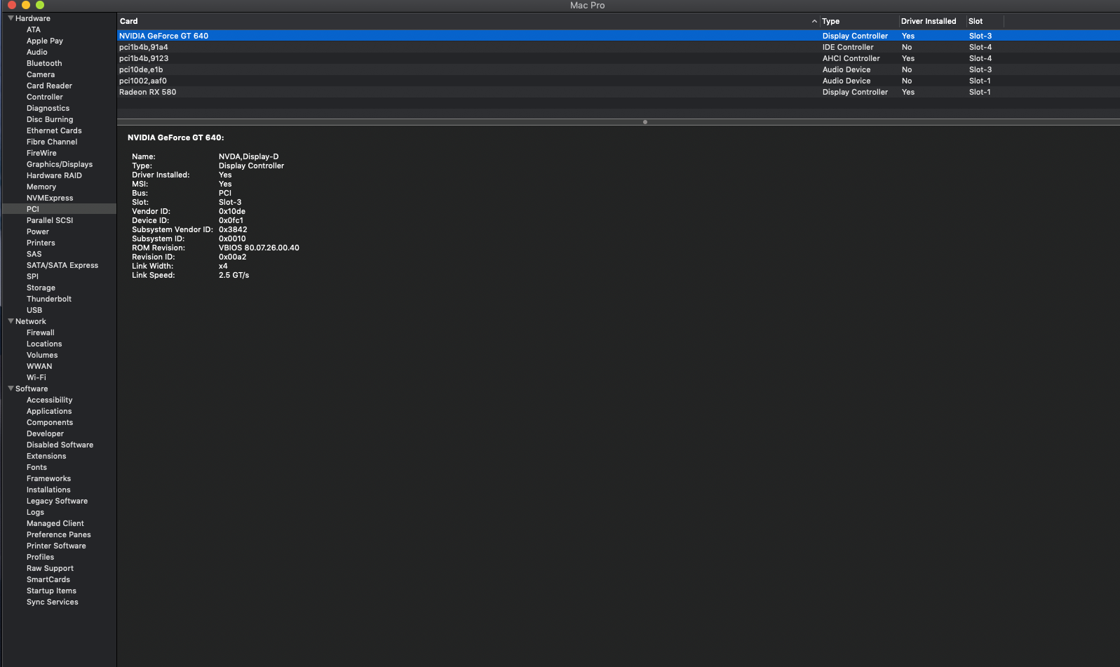Open Hardware RAID in the sidebar
Image resolution: width=1120 pixels, height=667 pixels.
click(x=54, y=175)
